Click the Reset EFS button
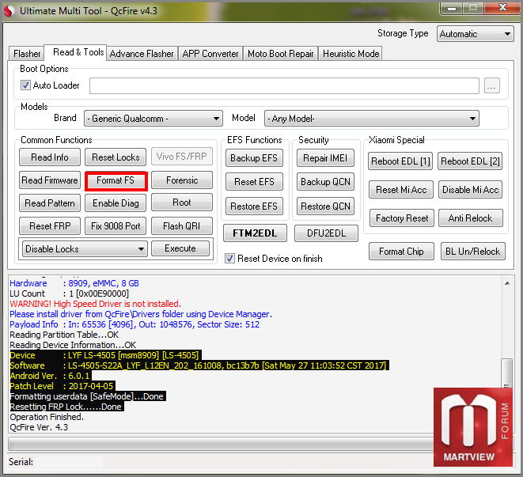This screenshot has width=523, height=477. point(254,181)
